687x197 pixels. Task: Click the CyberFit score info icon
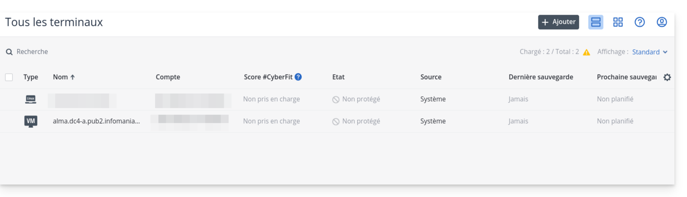[x=298, y=77]
